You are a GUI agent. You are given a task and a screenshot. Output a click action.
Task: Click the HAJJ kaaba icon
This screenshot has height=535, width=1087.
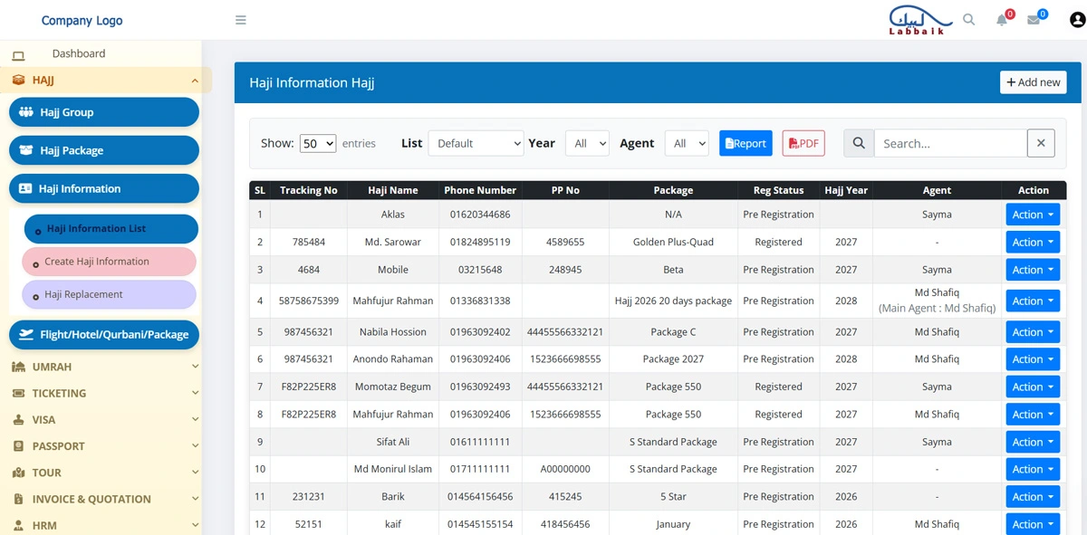point(18,81)
